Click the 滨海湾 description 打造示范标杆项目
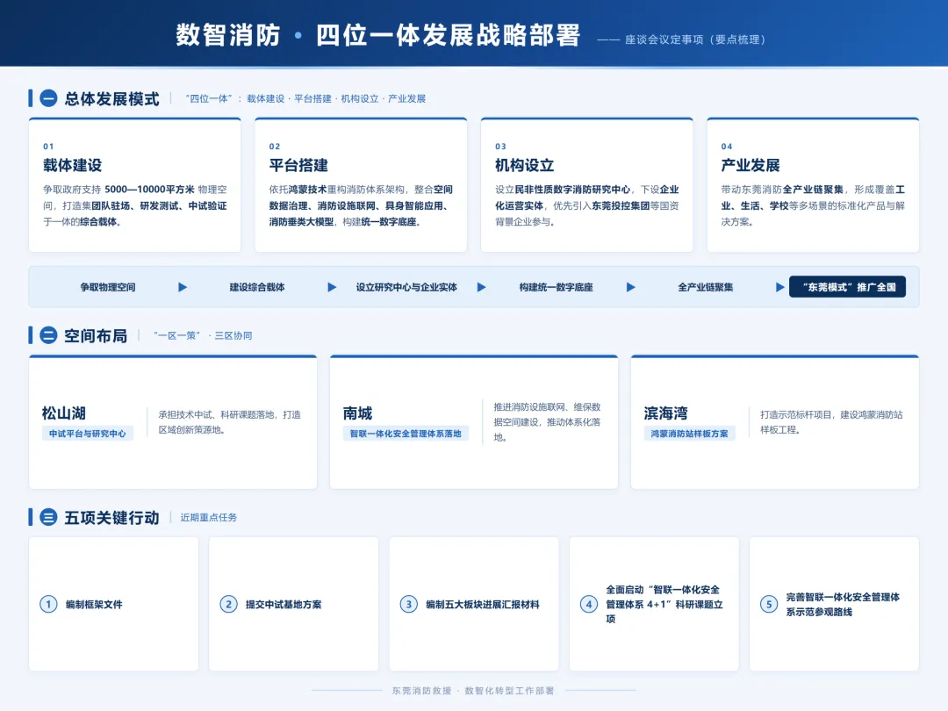This screenshot has height=711, width=948. [x=831, y=422]
